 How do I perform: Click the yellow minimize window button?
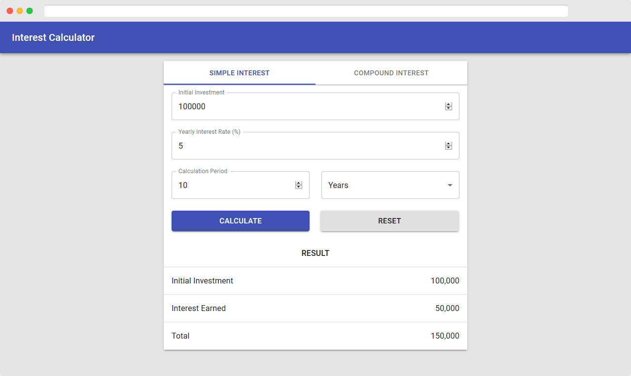20,11
